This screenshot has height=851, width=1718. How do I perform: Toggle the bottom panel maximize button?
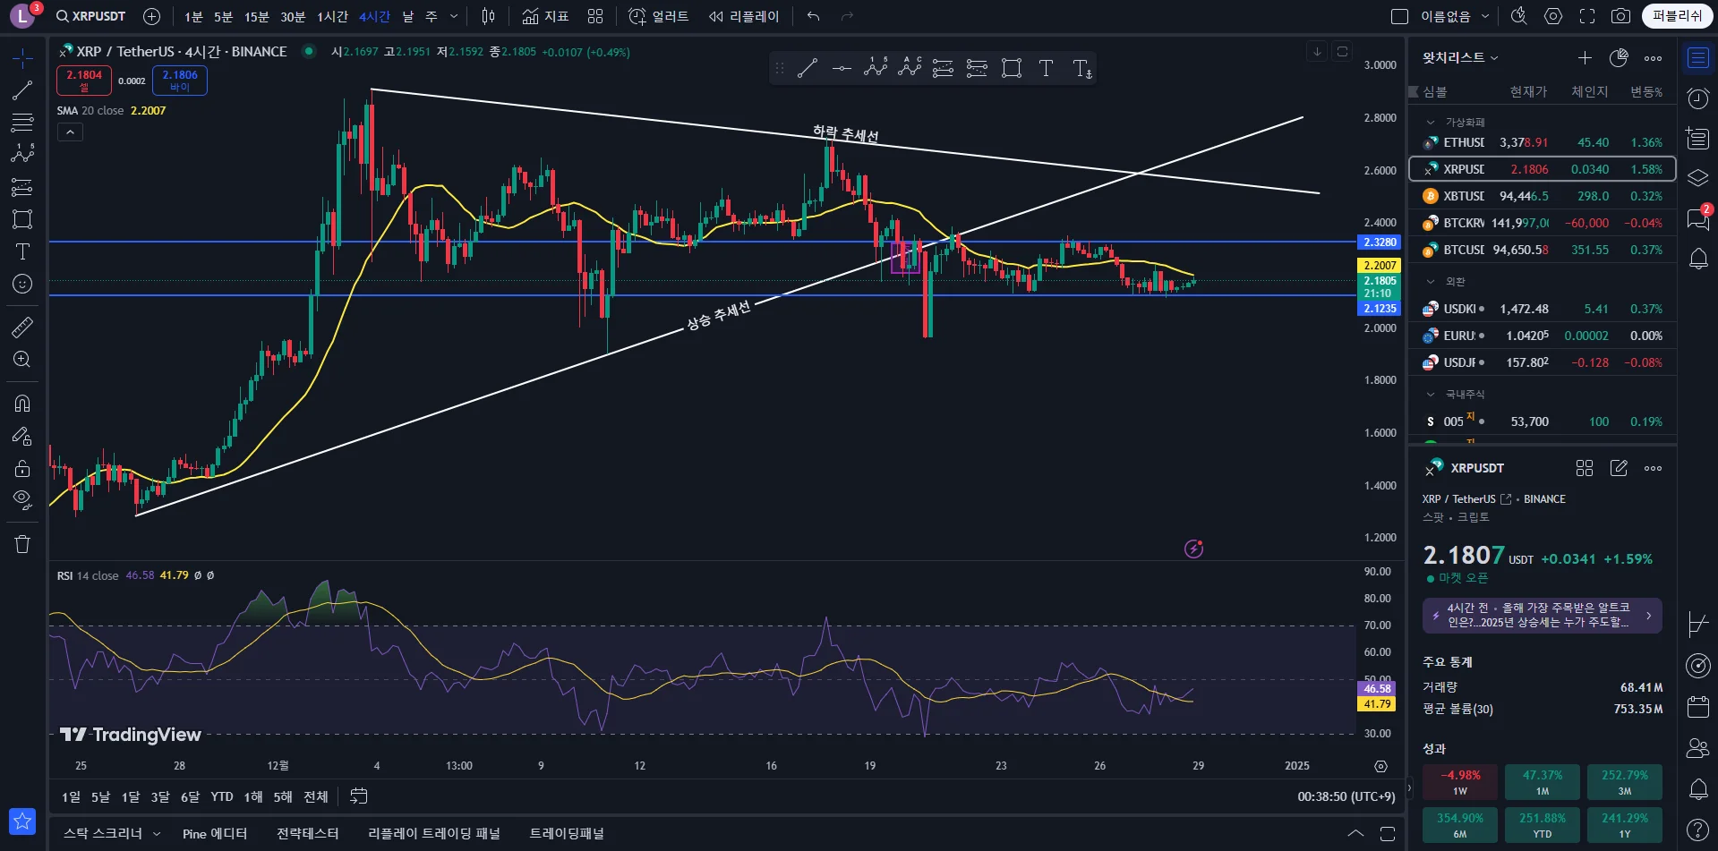point(1388,834)
